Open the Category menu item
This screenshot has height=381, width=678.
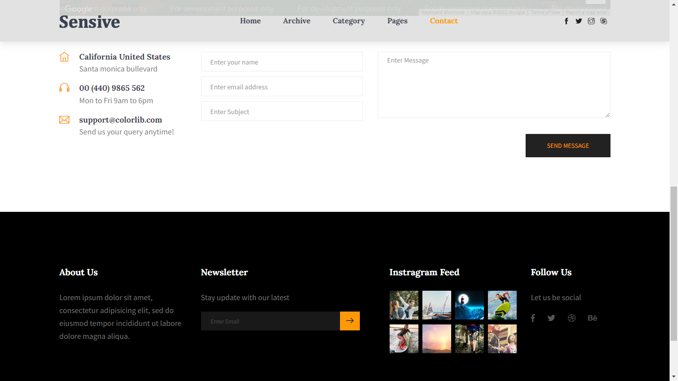(x=349, y=21)
